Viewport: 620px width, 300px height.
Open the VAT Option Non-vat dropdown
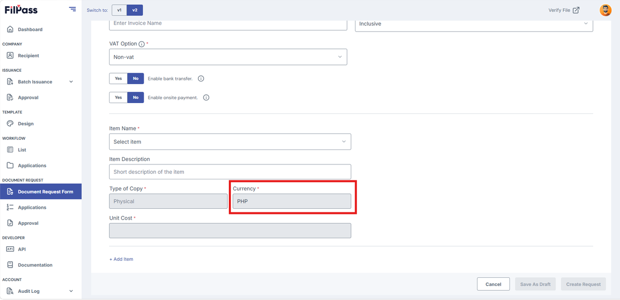[x=228, y=57]
